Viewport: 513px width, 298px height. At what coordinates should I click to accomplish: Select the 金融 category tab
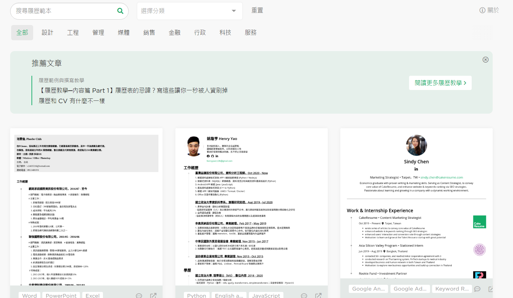(x=174, y=32)
